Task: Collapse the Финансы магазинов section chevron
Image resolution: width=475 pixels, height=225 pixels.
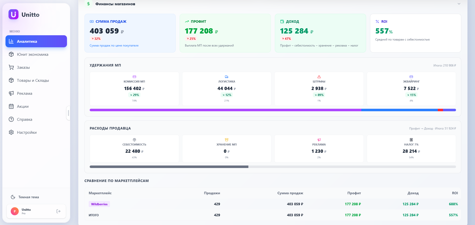Action: click(x=459, y=4)
